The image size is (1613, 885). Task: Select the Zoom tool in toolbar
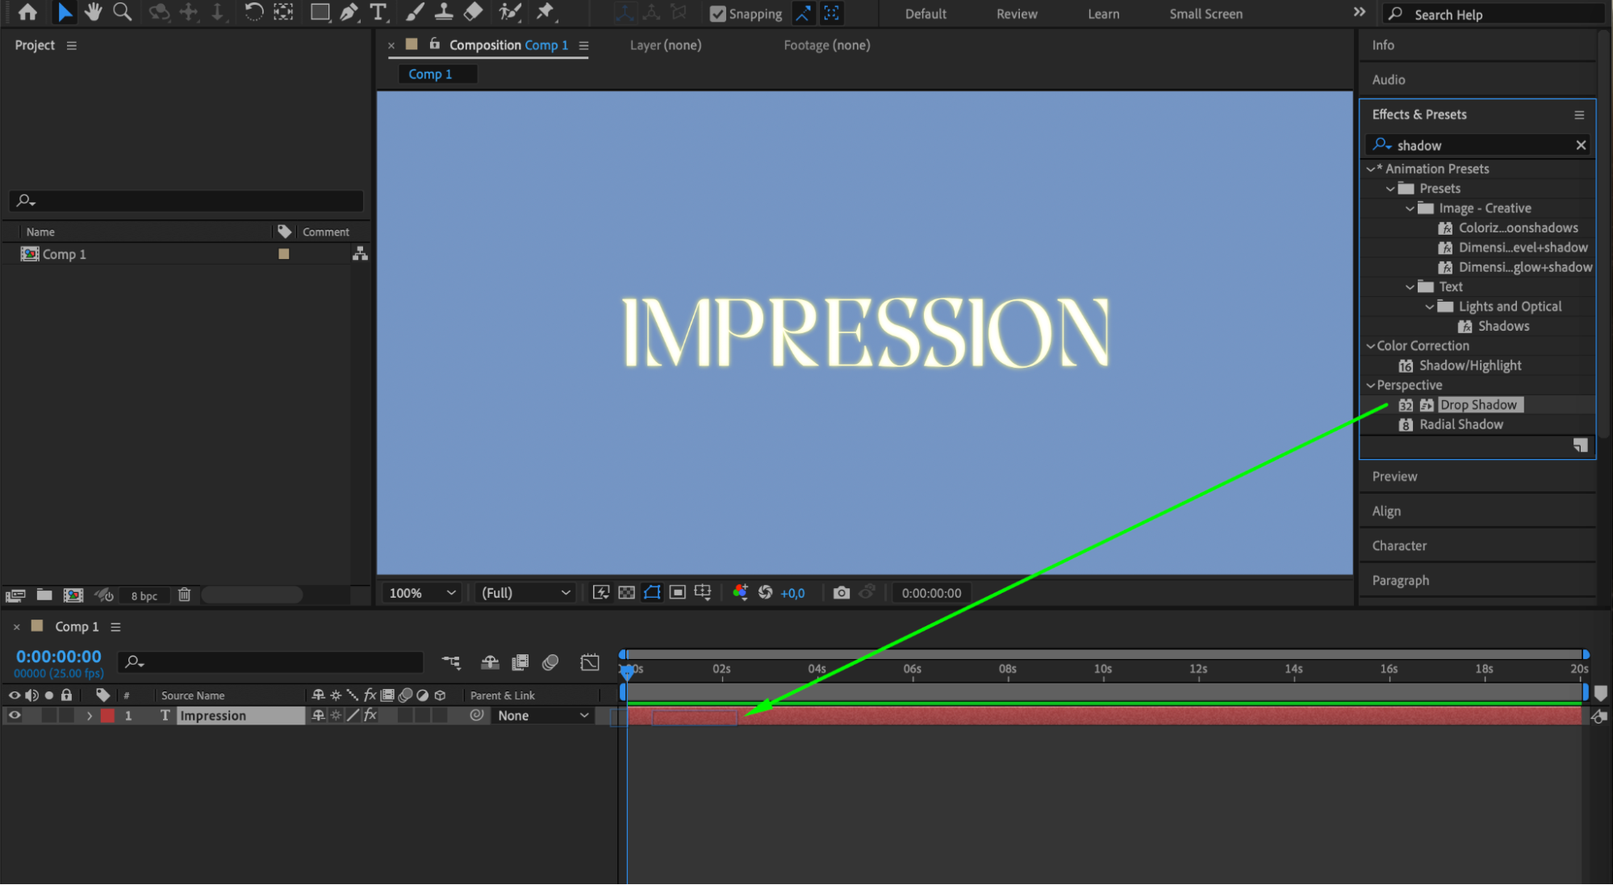click(122, 11)
